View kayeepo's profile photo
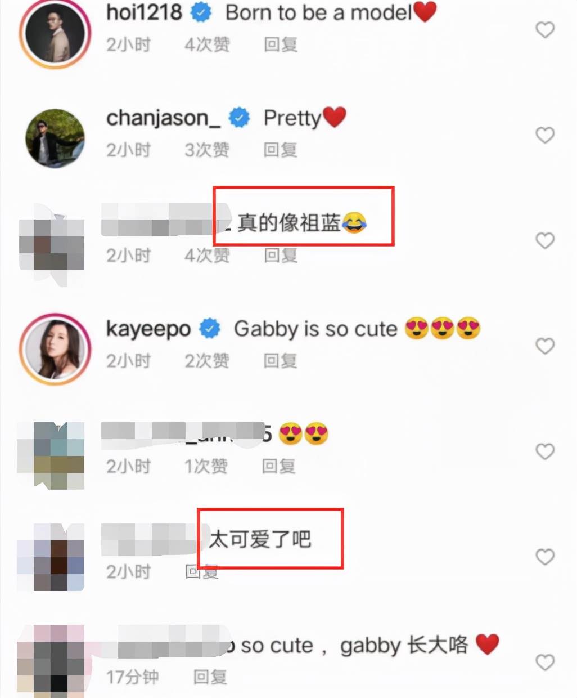This screenshot has width=577, height=698. (x=55, y=350)
